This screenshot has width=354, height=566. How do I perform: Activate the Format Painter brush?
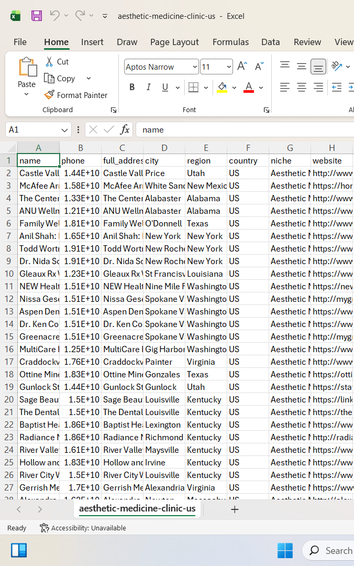click(x=76, y=95)
